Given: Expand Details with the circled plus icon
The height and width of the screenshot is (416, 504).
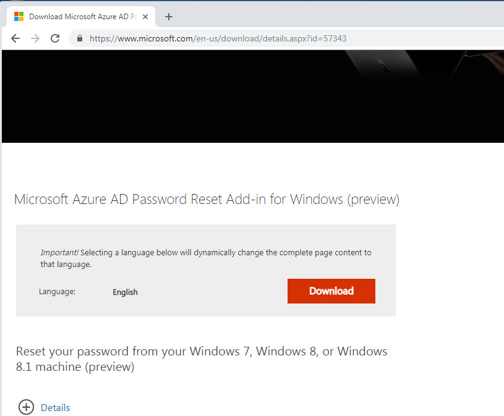Looking at the screenshot, I should coord(26,407).
